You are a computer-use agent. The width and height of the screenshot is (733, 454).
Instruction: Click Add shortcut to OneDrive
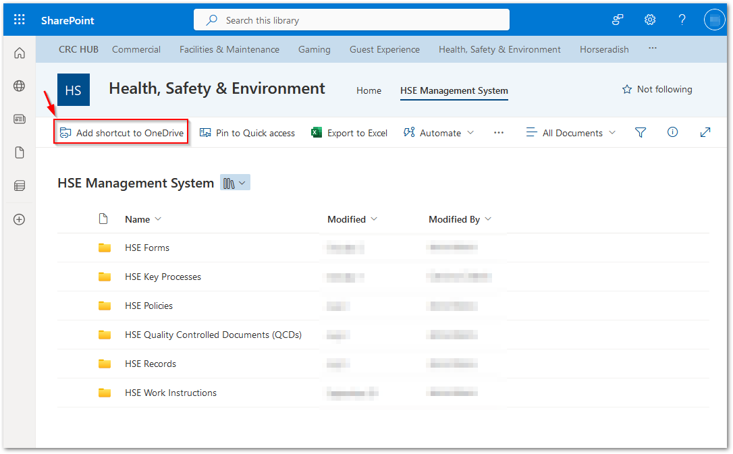pos(121,133)
